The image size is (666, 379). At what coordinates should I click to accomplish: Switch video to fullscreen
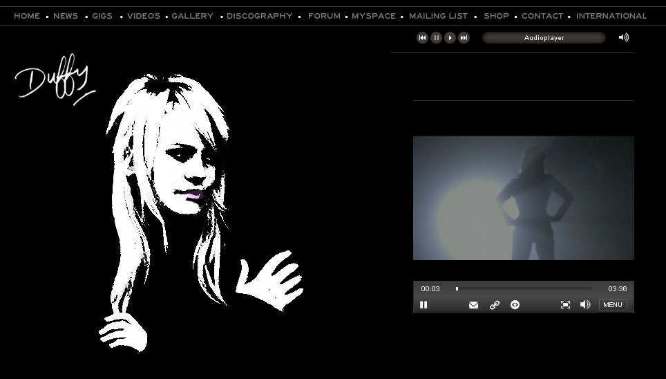565,304
